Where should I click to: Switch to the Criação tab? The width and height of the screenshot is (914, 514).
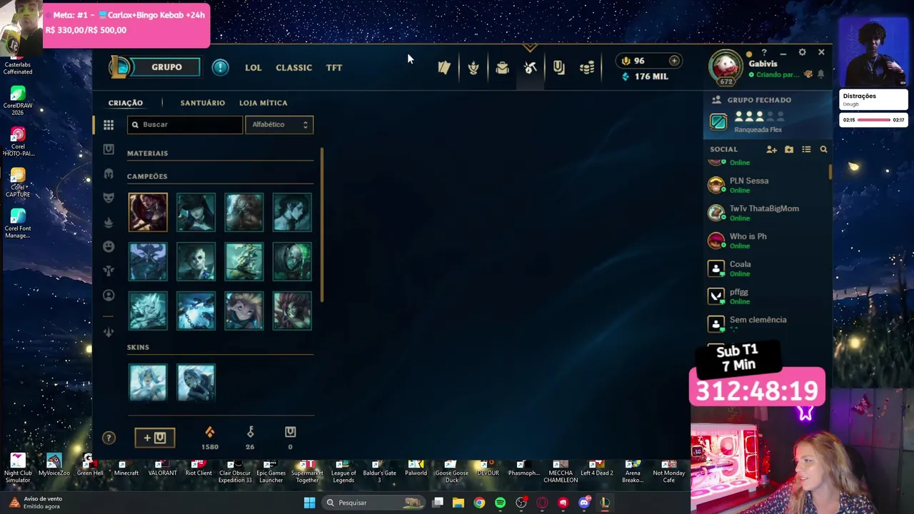(x=126, y=103)
